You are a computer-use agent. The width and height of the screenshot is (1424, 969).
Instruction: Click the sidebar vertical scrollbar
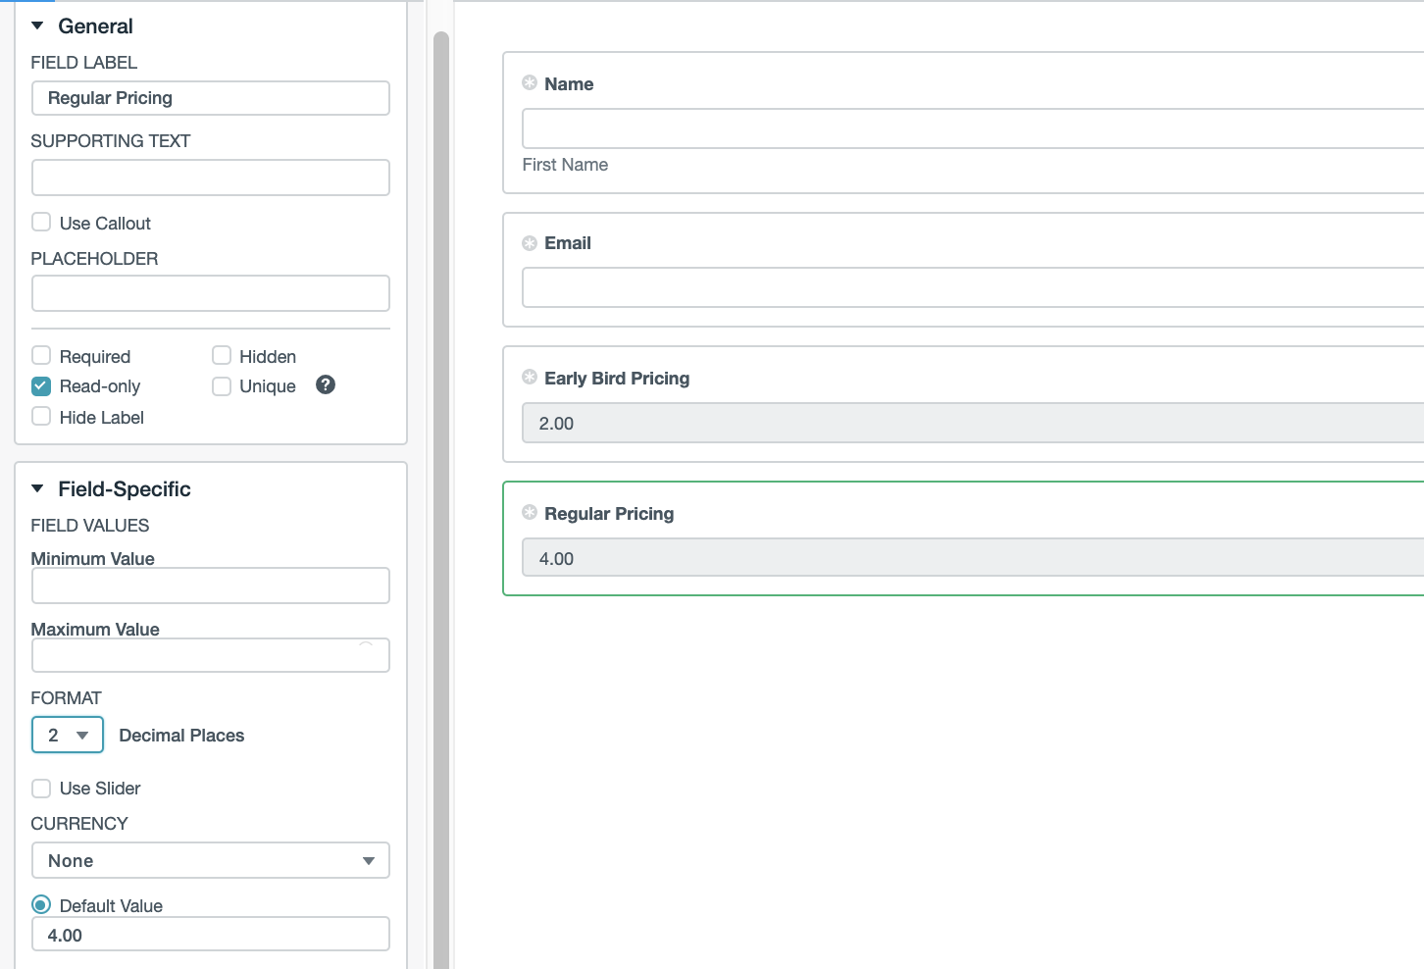point(441,490)
